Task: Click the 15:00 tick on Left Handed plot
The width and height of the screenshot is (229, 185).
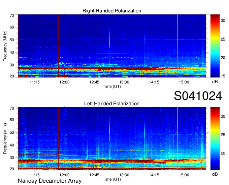Action: (184, 175)
